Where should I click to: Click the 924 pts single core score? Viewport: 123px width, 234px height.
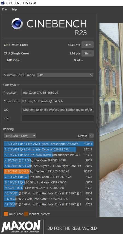coord(75,53)
